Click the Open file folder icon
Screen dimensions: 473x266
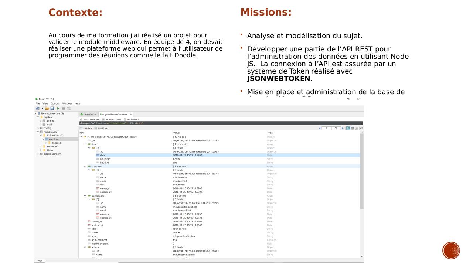pos(47,108)
